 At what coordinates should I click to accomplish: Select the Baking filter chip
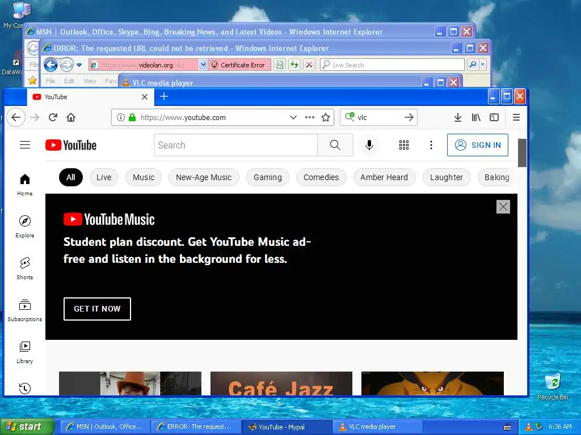(x=497, y=177)
